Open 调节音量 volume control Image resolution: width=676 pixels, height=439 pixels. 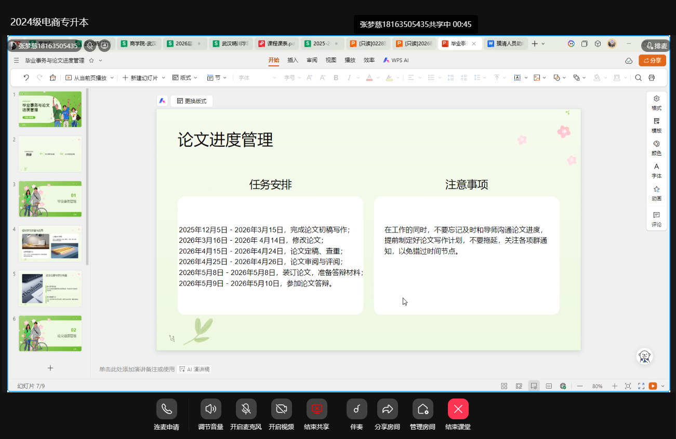tap(210, 409)
